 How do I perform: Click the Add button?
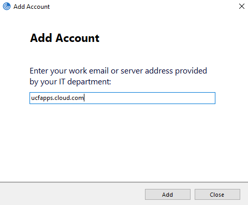[168, 195]
